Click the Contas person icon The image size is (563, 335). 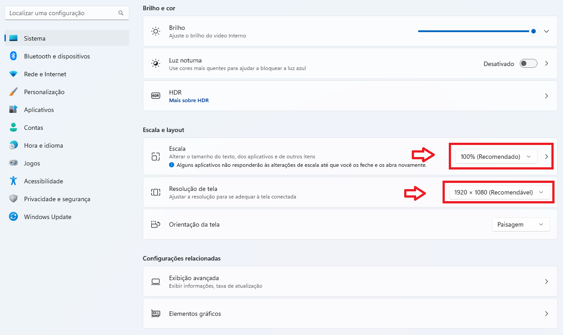tap(13, 128)
